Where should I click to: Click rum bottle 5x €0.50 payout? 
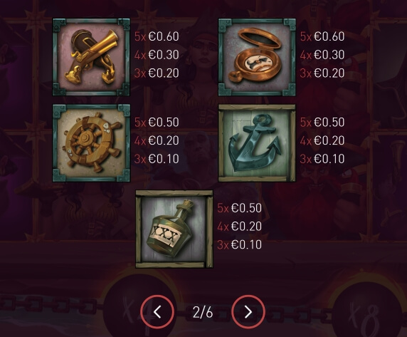point(240,208)
